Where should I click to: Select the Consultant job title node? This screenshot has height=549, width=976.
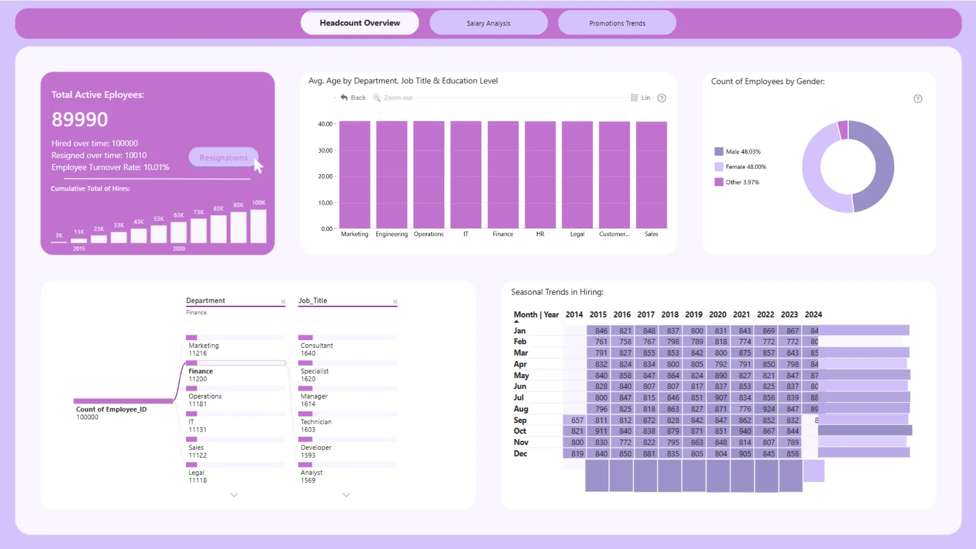(x=348, y=346)
